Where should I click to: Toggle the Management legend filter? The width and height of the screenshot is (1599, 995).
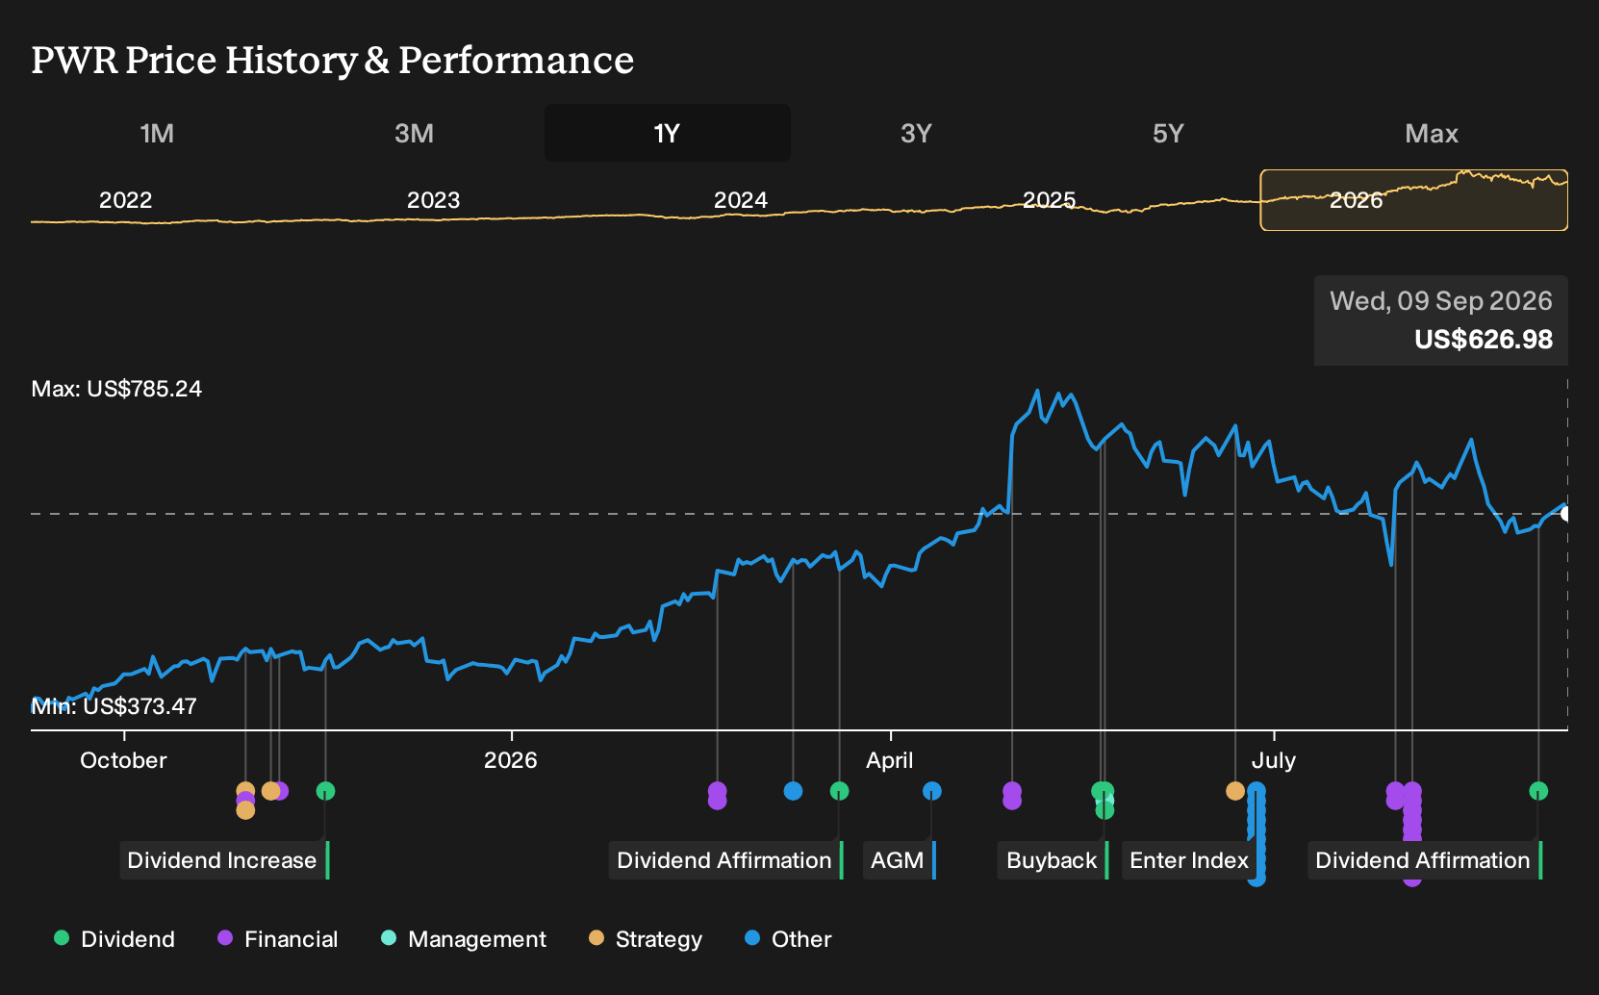[463, 939]
